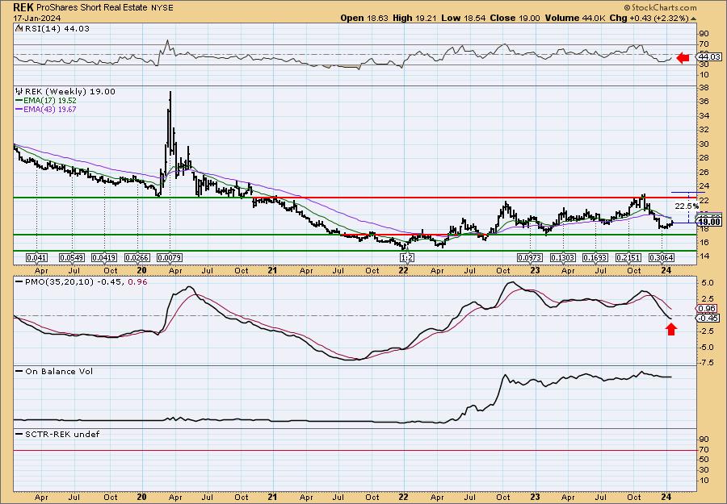The width and height of the screenshot is (727, 504).
Task: Click the RSI(14) 44.03 legend label
Action: [56, 29]
